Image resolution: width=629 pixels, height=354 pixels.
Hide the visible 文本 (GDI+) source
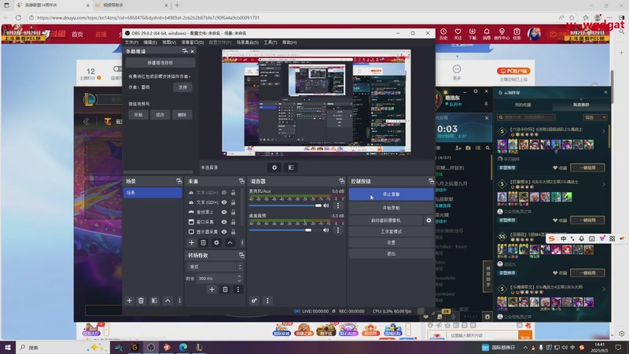pyautogui.click(x=224, y=202)
